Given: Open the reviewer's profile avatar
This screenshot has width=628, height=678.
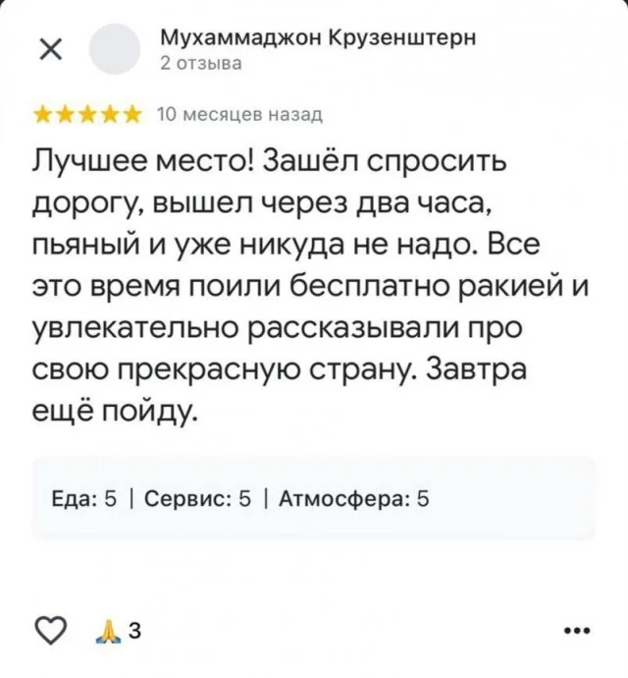Looking at the screenshot, I should [x=114, y=49].
